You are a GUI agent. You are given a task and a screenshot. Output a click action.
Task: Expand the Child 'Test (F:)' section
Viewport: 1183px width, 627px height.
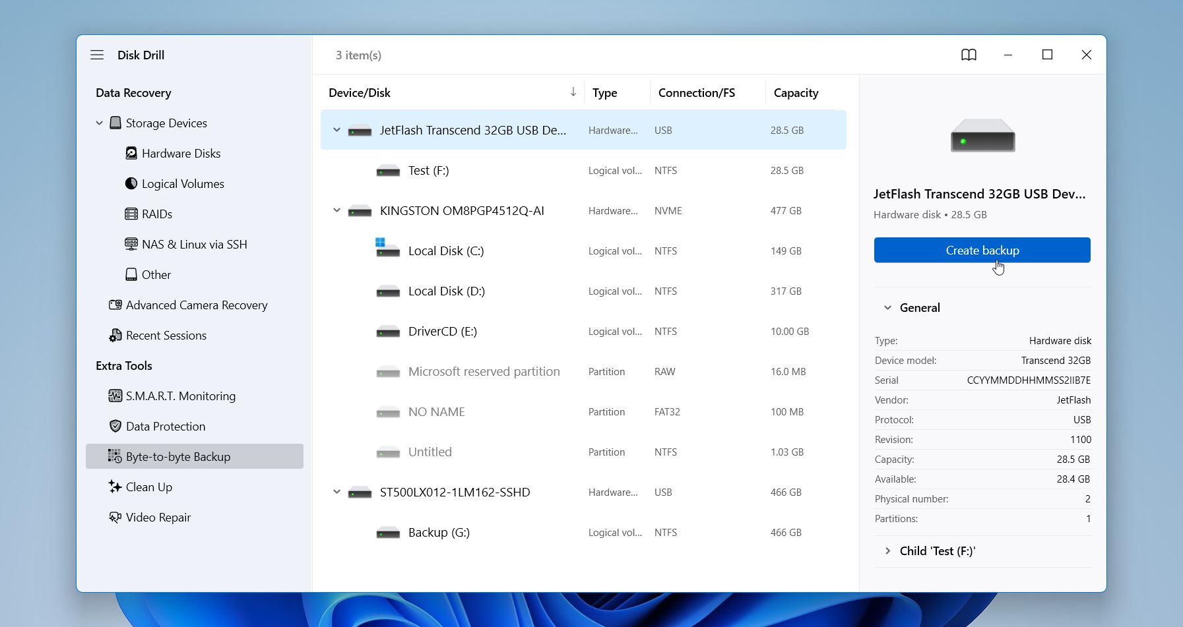(x=887, y=551)
